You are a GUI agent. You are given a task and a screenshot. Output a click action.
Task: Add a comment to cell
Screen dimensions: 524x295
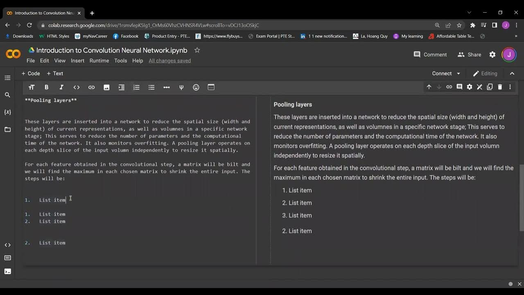459,87
